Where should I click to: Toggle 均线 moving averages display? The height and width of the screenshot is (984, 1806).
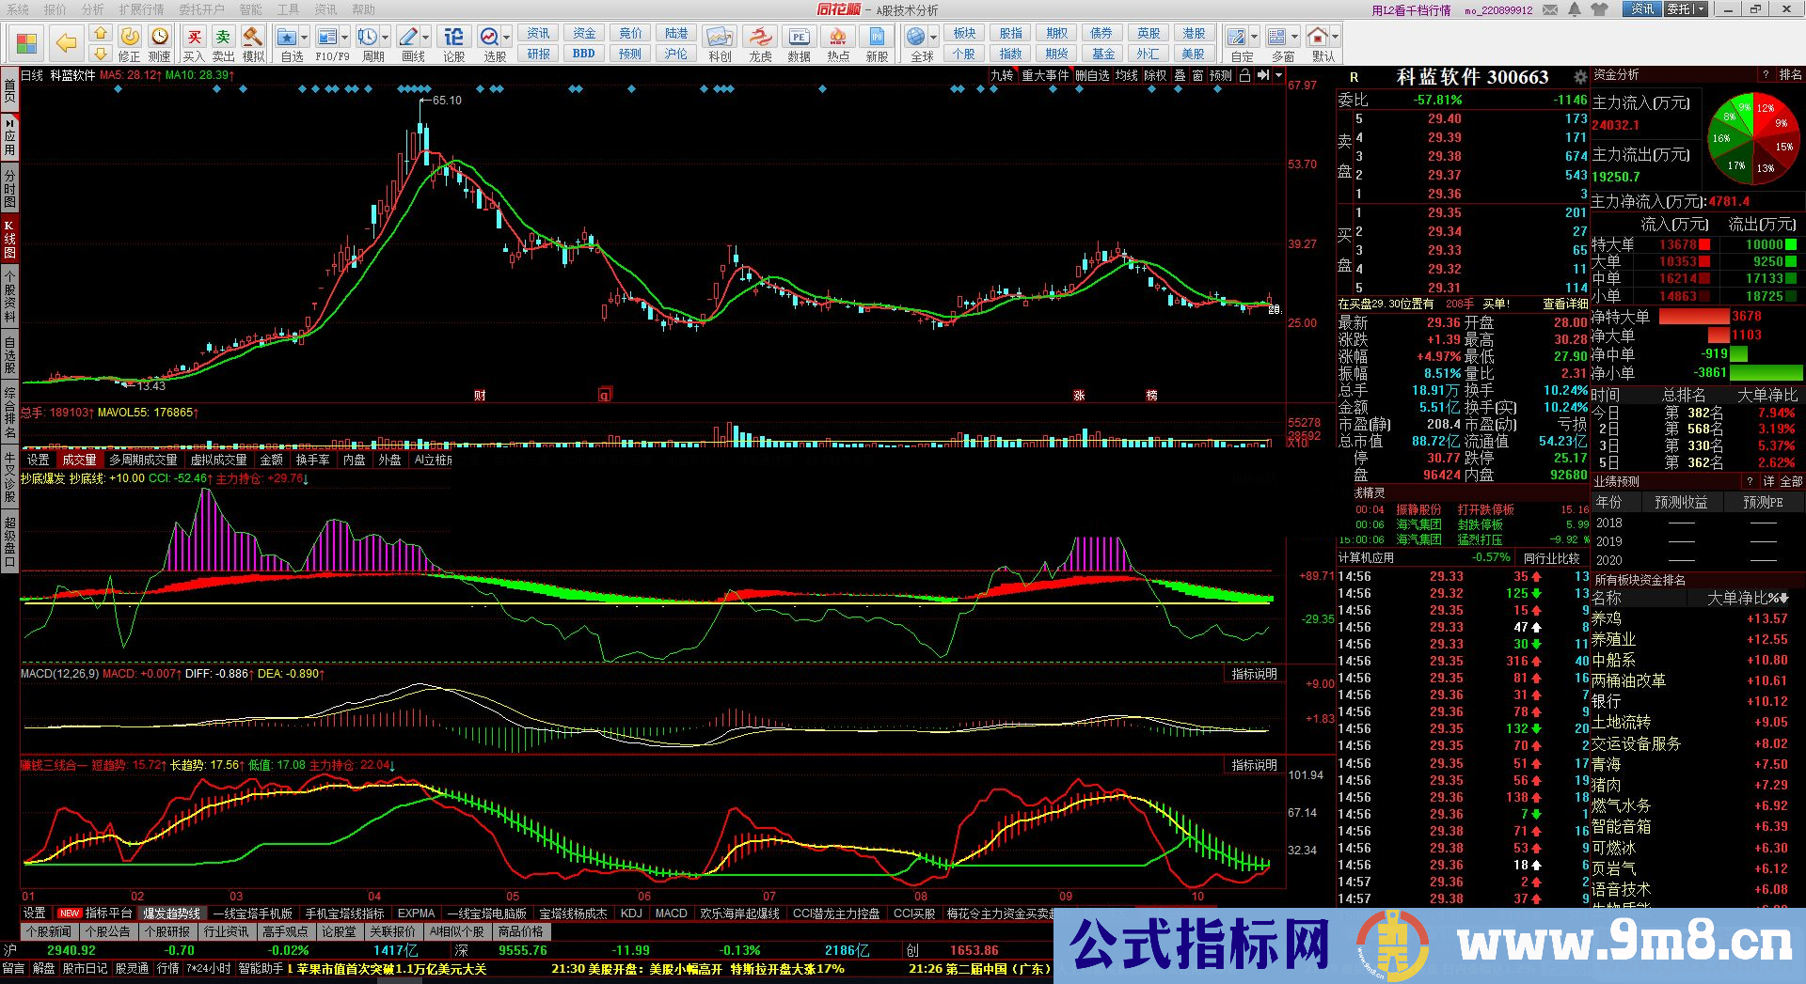tap(1127, 75)
